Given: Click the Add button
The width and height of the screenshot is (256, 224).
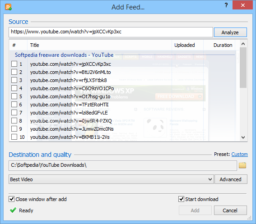Looking at the screenshot, I should 195,210.
